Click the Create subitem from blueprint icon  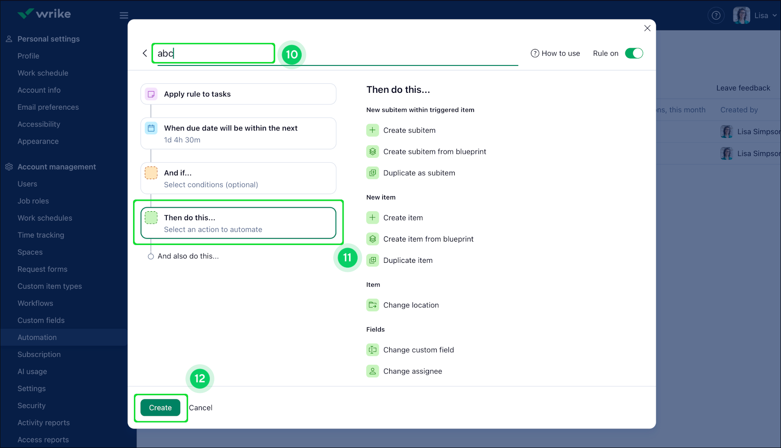[373, 151]
